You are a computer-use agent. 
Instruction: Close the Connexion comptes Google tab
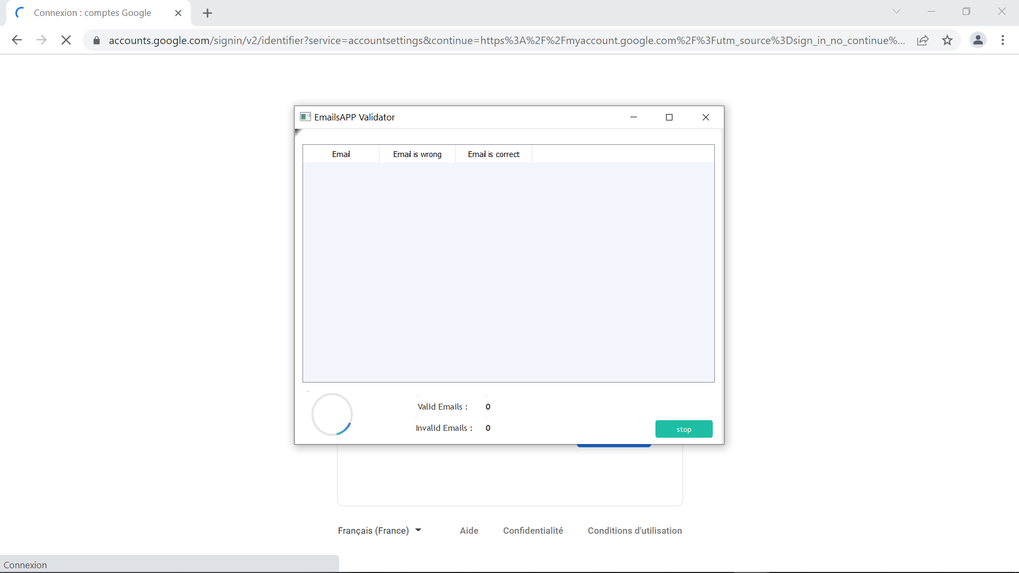click(x=178, y=13)
